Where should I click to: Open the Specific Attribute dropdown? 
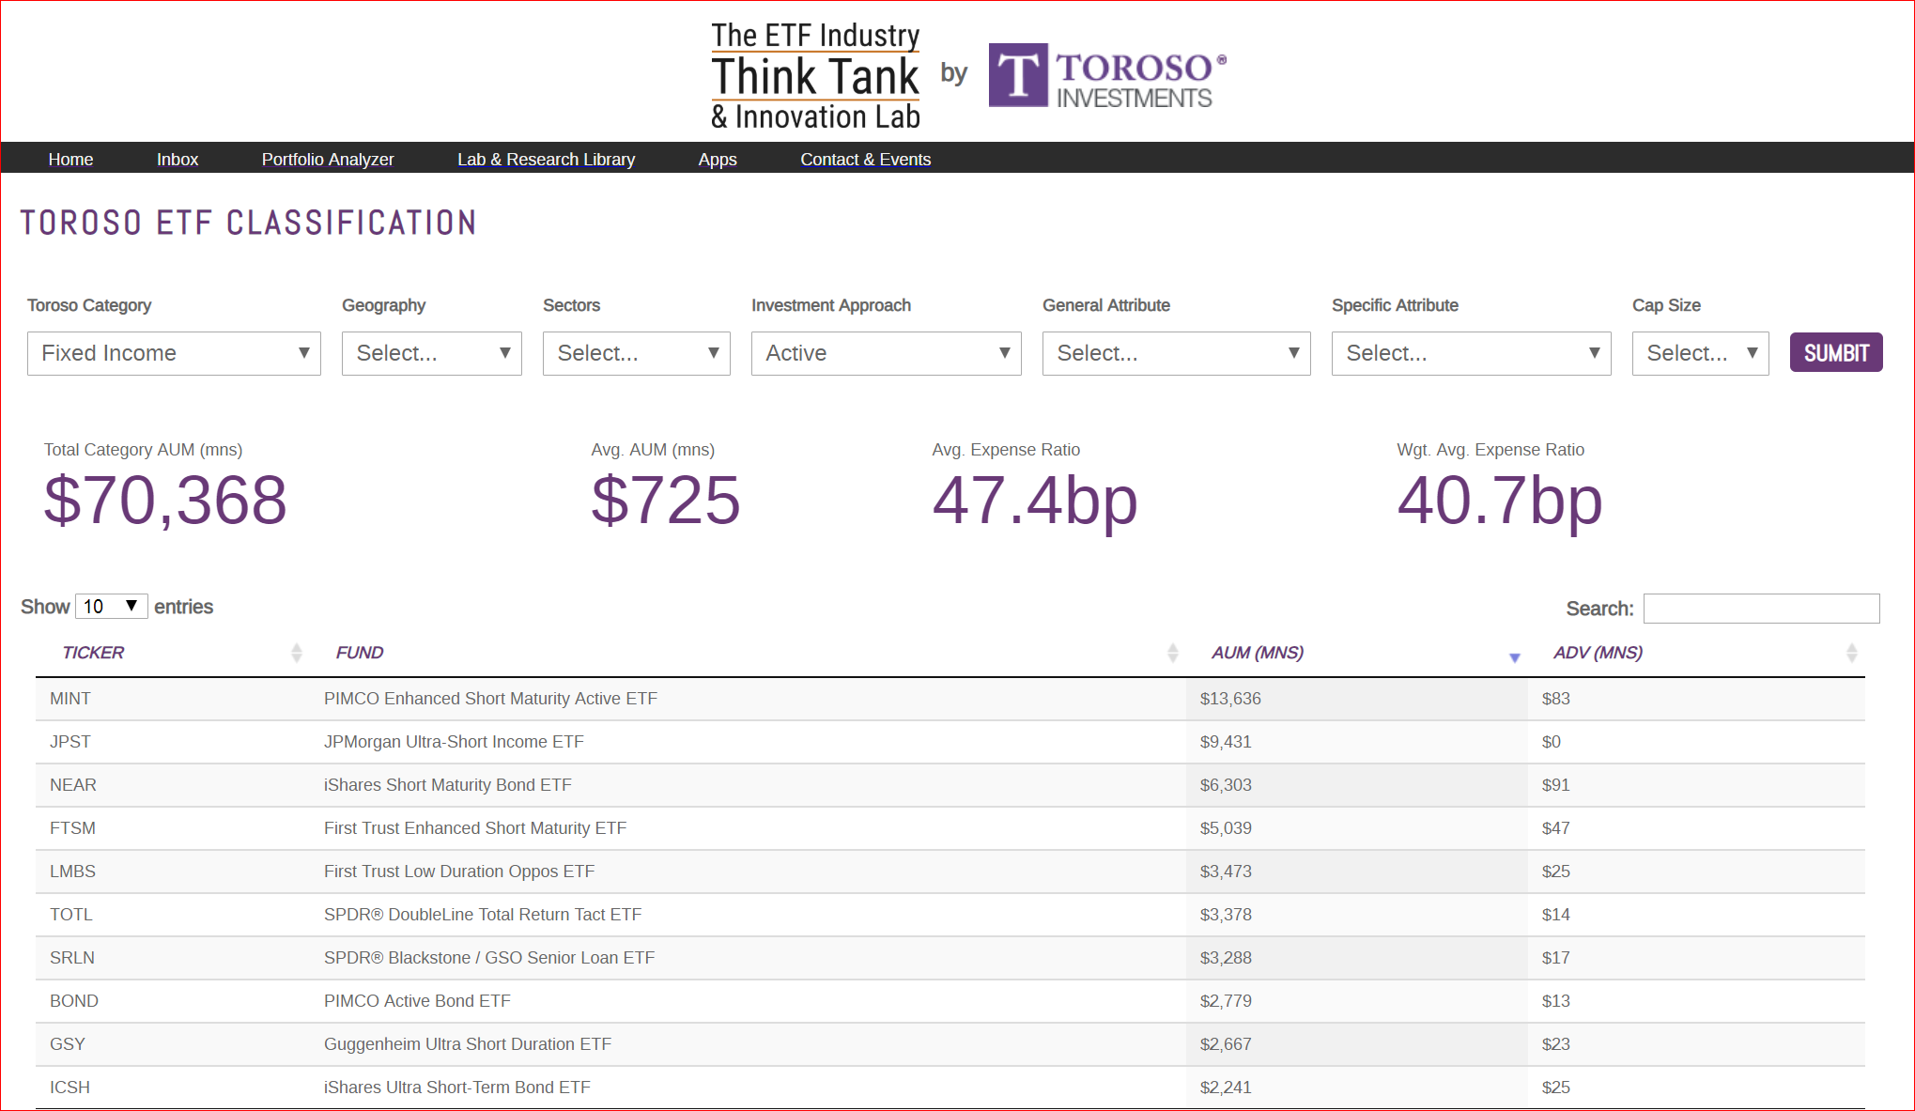pyautogui.click(x=1471, y=353)
